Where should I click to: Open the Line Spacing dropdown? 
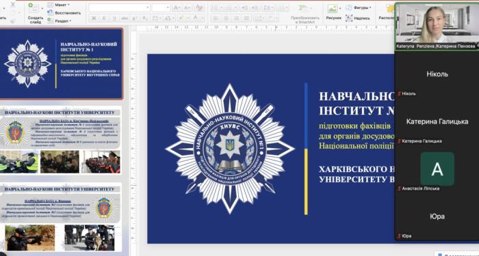268,8
